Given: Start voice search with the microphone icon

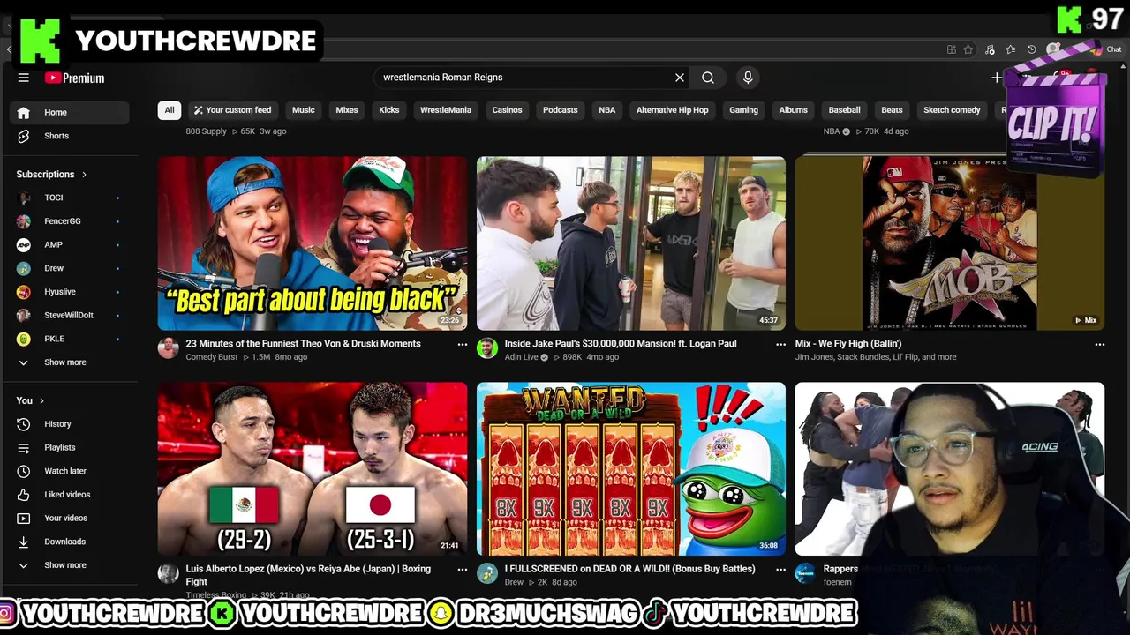Looking at the screenshot, I should tap(748, 78).
